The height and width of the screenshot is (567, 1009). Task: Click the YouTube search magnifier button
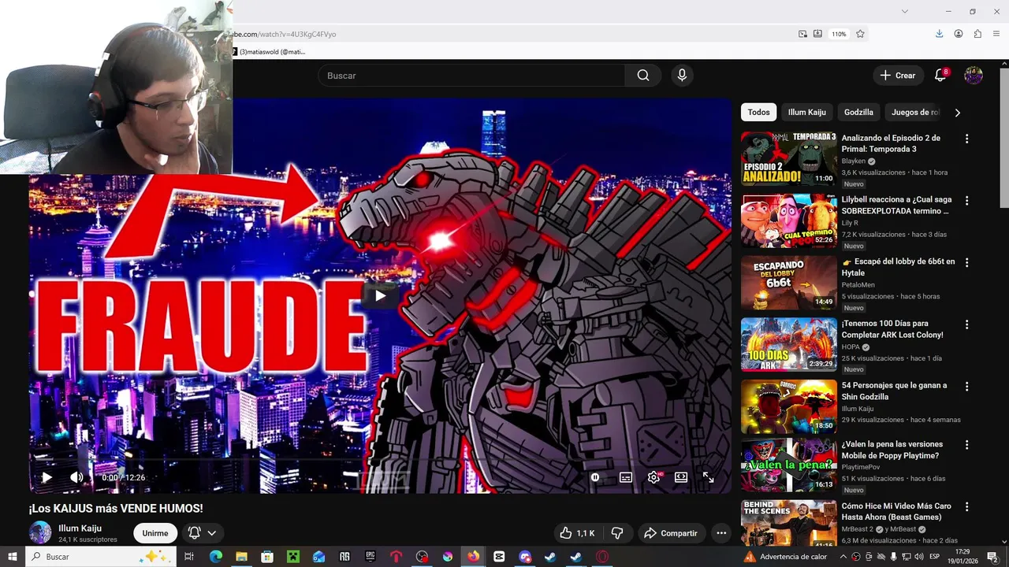pyautogui.click(x=643, y=76)
